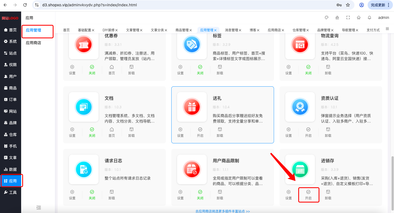Click the 送礼 plugin gift thumbnail

(192, 107)
